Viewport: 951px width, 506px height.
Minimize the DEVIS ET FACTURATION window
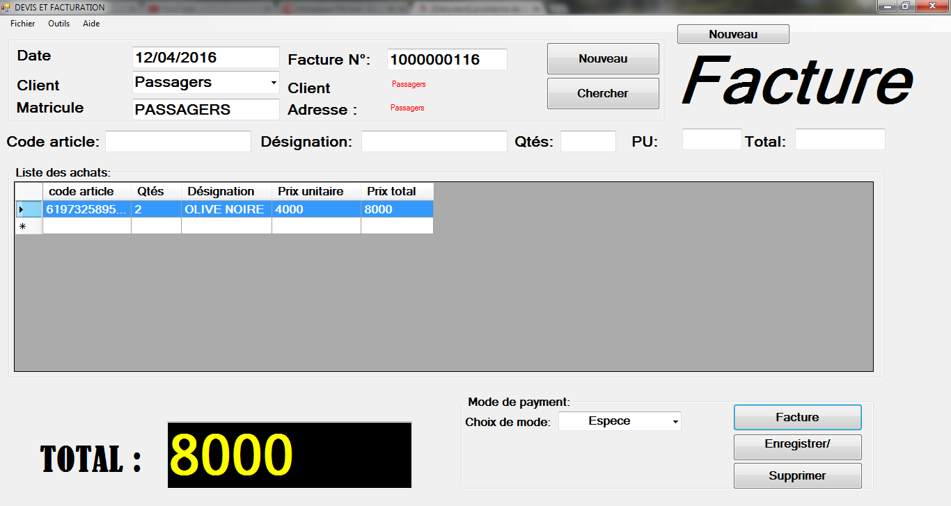point(887,6)
